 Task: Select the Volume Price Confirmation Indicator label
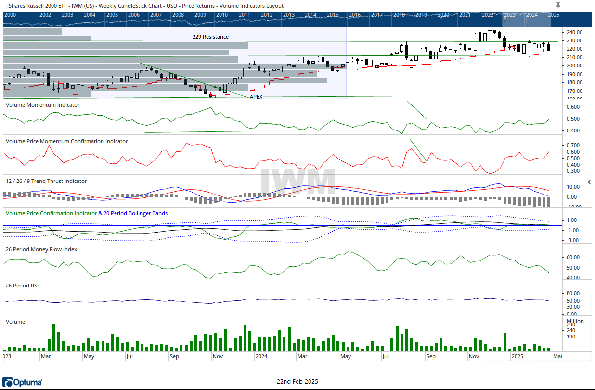click(x=51, y=213)
